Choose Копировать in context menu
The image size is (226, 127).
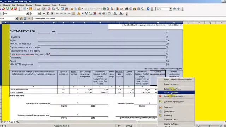pyautogui.click(x=176, y=111)
